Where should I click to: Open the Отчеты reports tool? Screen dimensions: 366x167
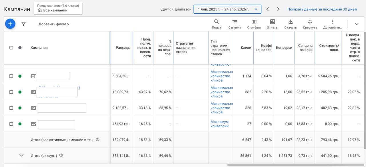click(x=272, y=24)
